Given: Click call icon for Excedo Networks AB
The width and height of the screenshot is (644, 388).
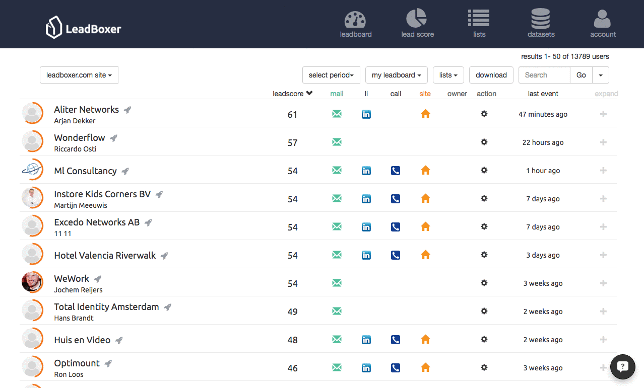Looking at the screenshot, I should (396, 227).
